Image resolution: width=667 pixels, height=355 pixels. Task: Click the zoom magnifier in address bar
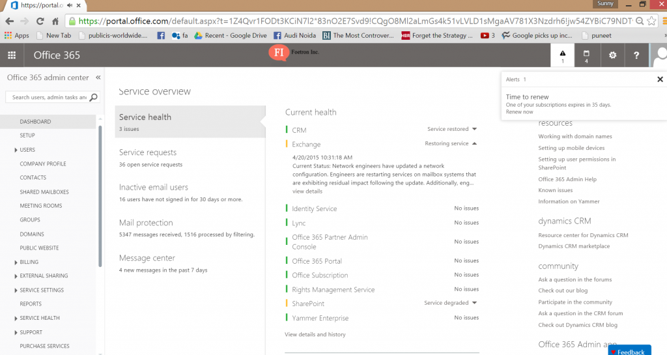tap(640, 21)
